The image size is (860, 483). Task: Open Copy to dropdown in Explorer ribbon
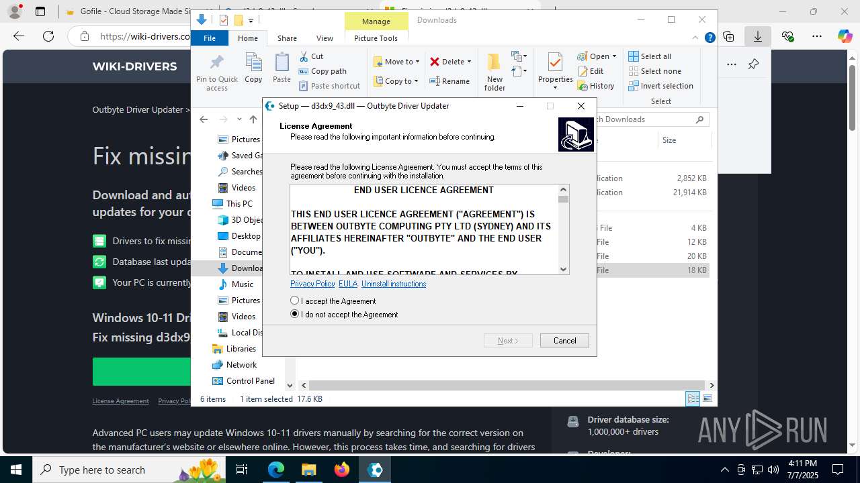[x=396, y=81]
